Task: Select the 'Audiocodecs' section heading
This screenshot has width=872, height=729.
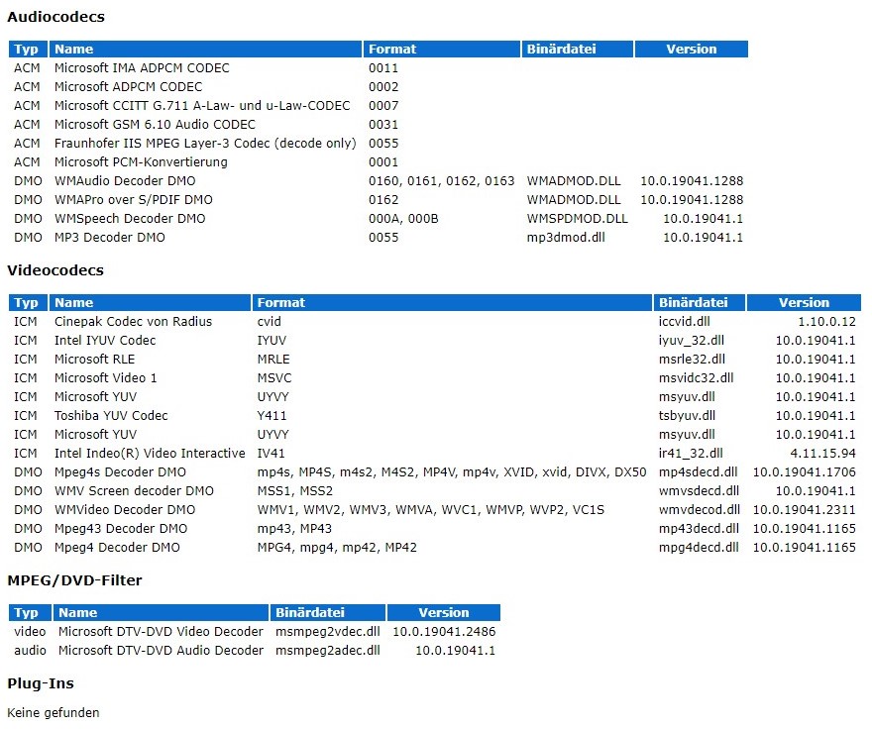Action: coord(55,17)
